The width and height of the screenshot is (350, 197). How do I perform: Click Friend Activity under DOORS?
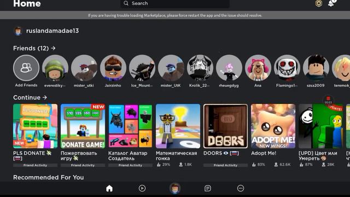tap(225, 165)
